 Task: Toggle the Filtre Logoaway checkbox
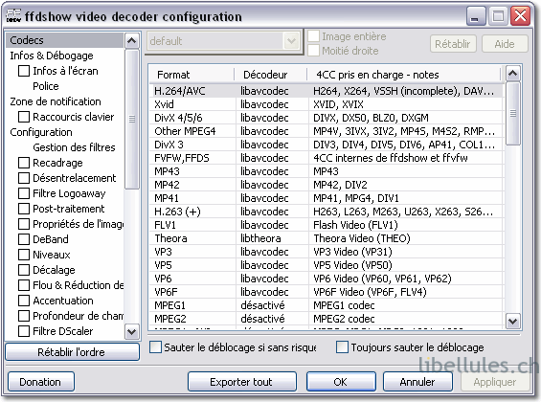click(24, 193)
